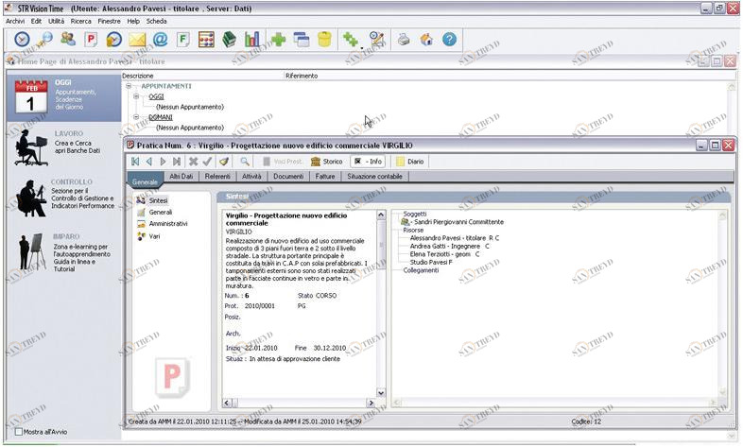Go to previous record arrow in Pratica

149,162
